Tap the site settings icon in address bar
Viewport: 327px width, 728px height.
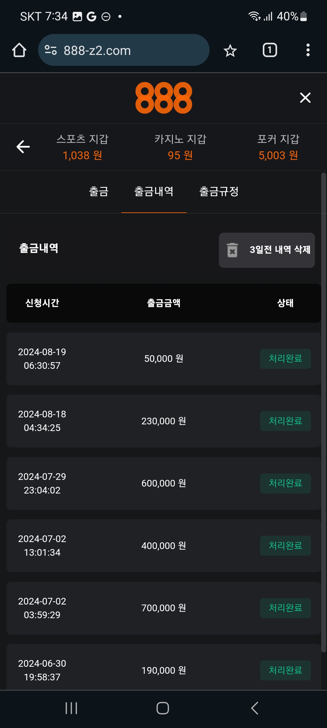point(51,50)
